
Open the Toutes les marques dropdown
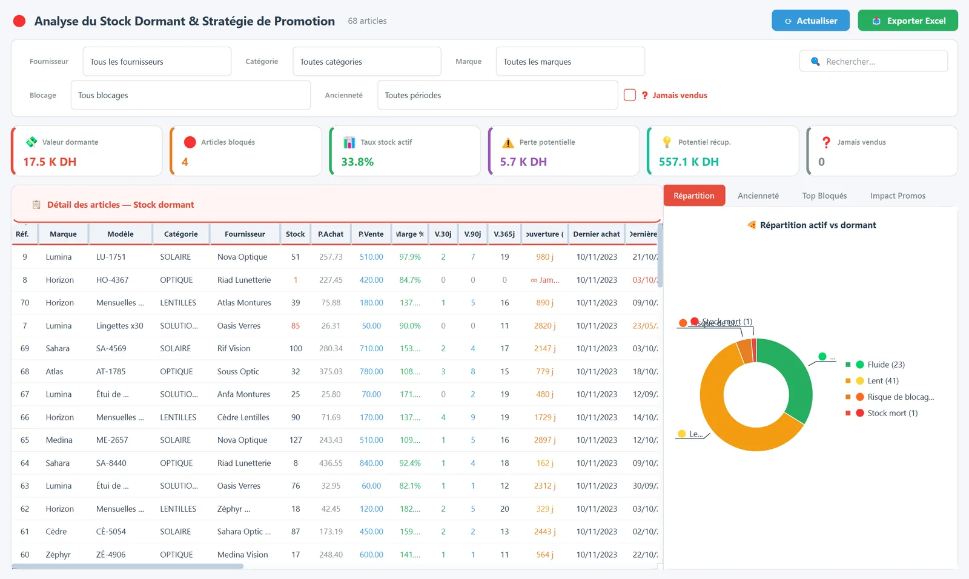coord(570,62)
